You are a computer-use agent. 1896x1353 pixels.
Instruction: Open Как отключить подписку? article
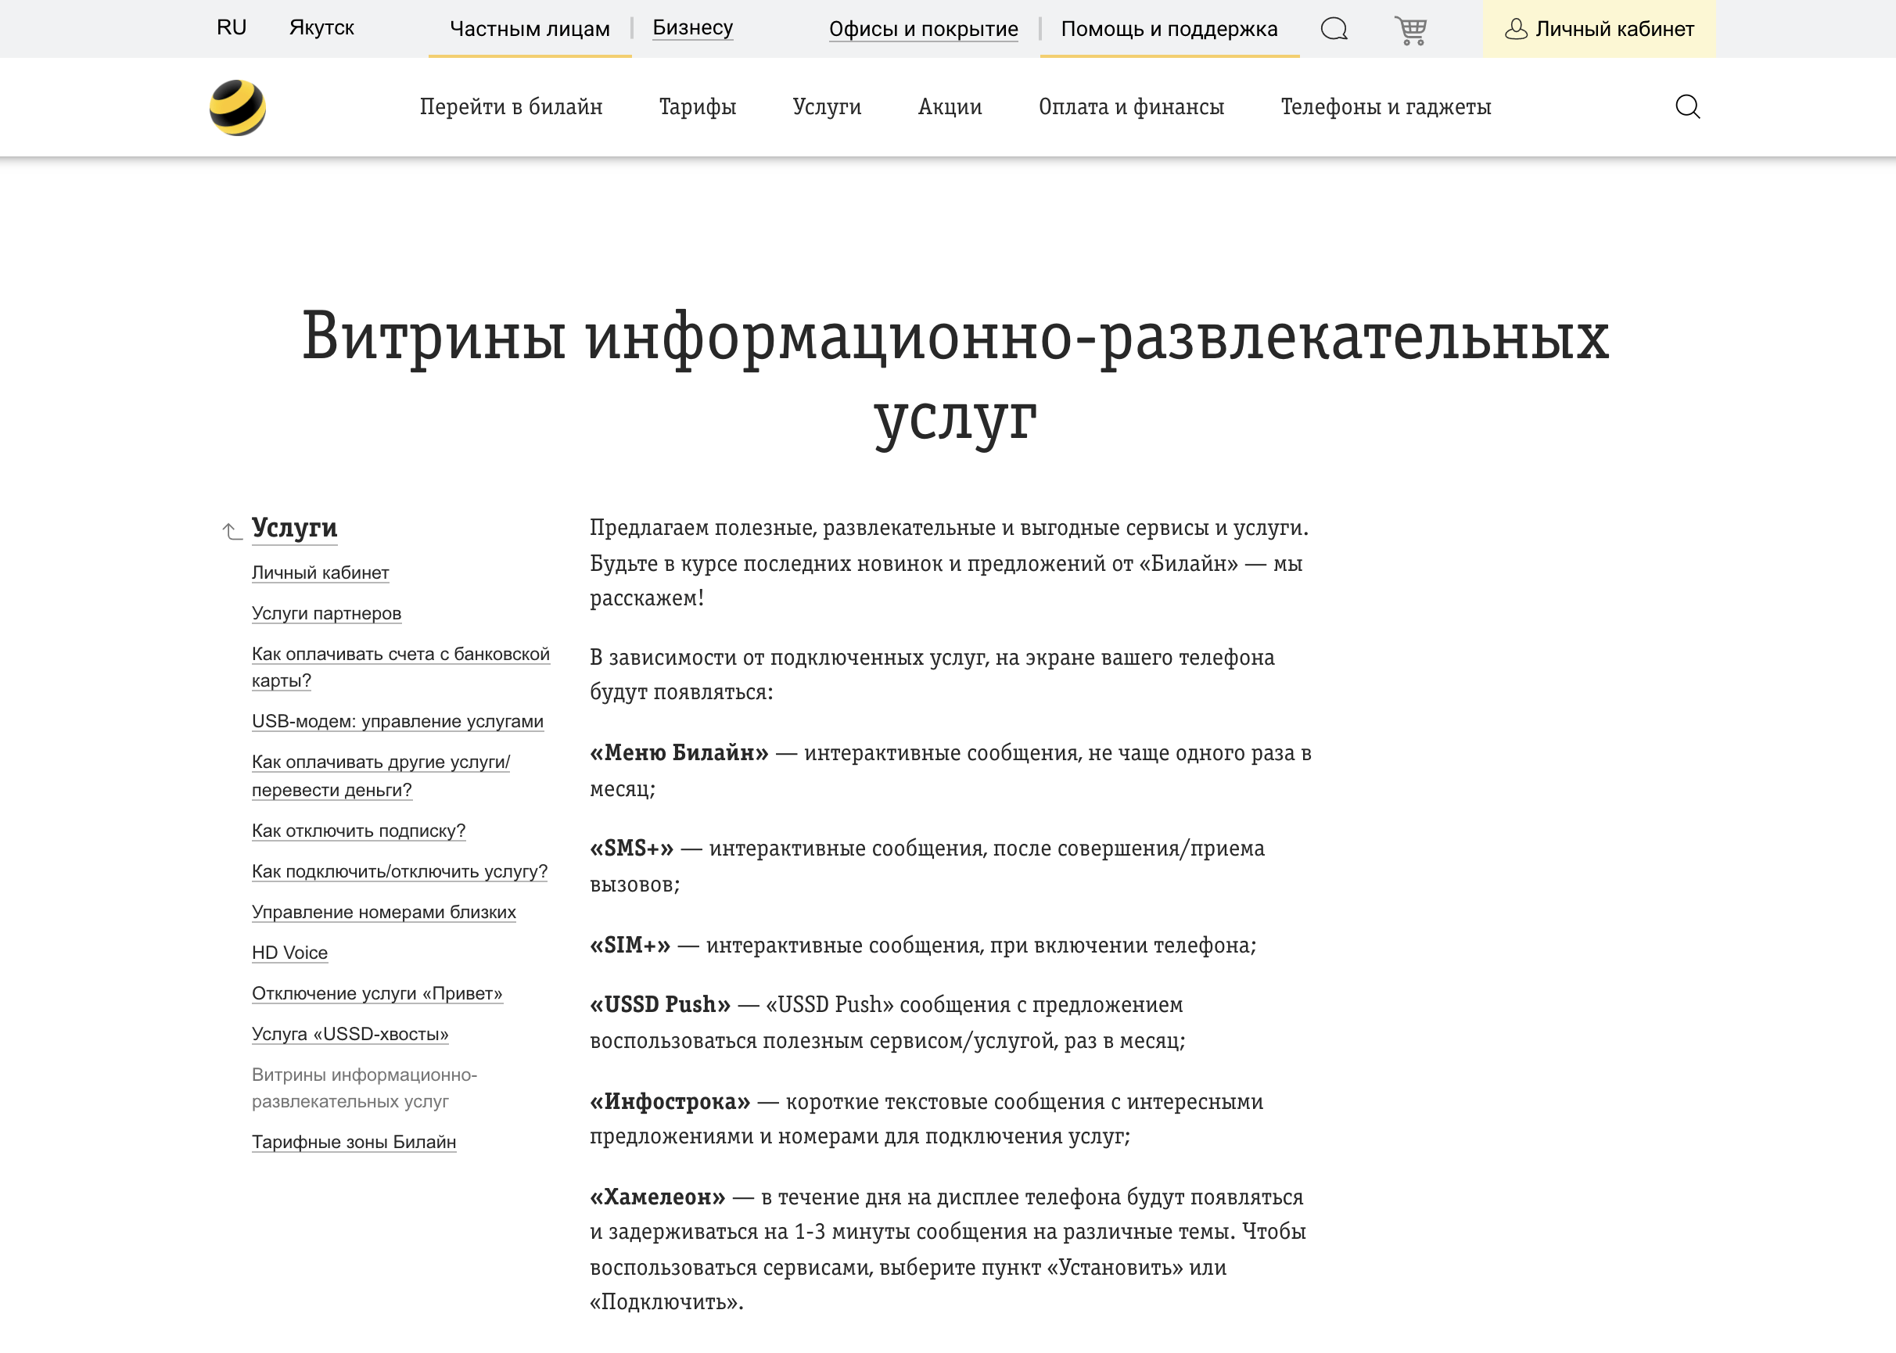click(359, 831)
